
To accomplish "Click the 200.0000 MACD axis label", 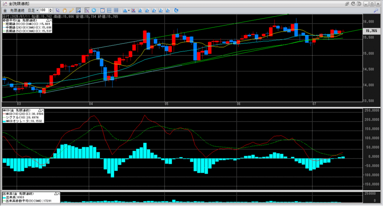I will click(372, 119).
